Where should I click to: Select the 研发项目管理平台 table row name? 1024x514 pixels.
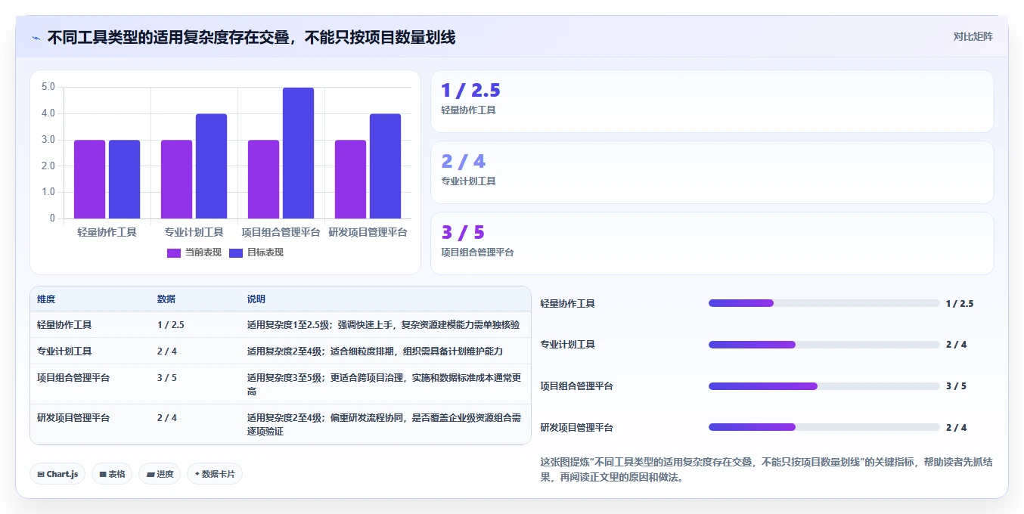click(x=73, y=417)
